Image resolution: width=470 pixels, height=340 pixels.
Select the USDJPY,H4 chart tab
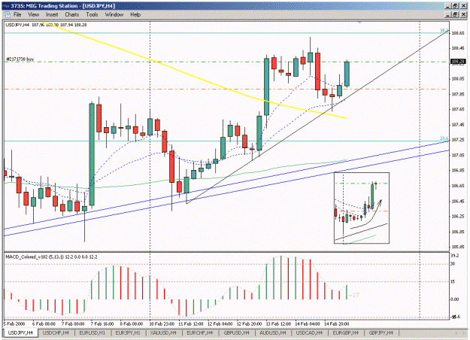[x=20, y=332]
